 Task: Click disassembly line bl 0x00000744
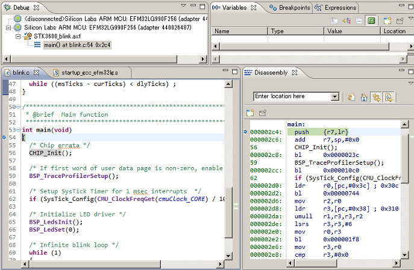(x=325, y=194)
